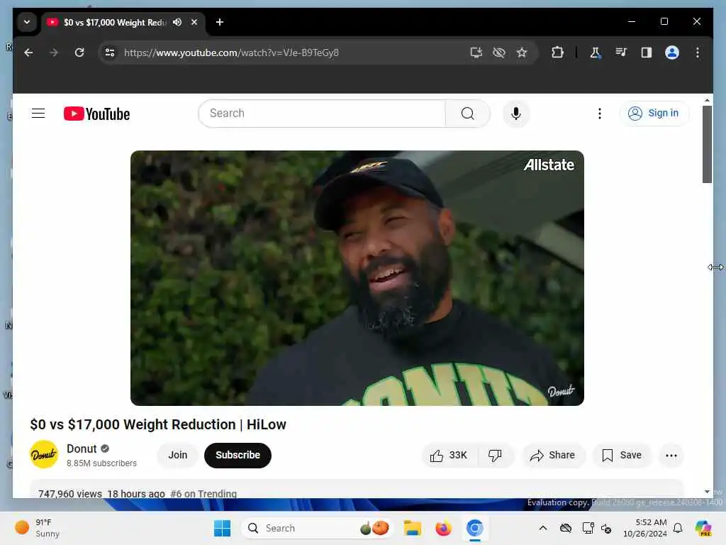The height and width of the screenshot is (545, 726).
Task: Open the clock showing 5:52 AM
Action: pos(645,528)
